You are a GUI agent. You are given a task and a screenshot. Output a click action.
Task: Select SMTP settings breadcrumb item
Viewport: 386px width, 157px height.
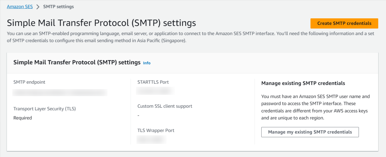click(x=58, y=7)
